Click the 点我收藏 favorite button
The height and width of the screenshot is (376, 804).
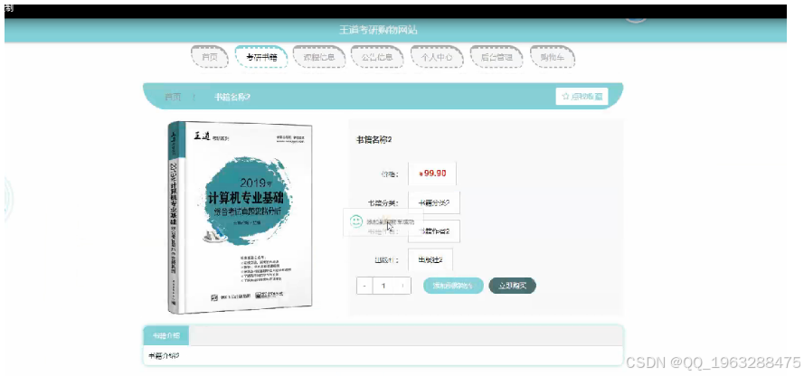pos(582,97)
